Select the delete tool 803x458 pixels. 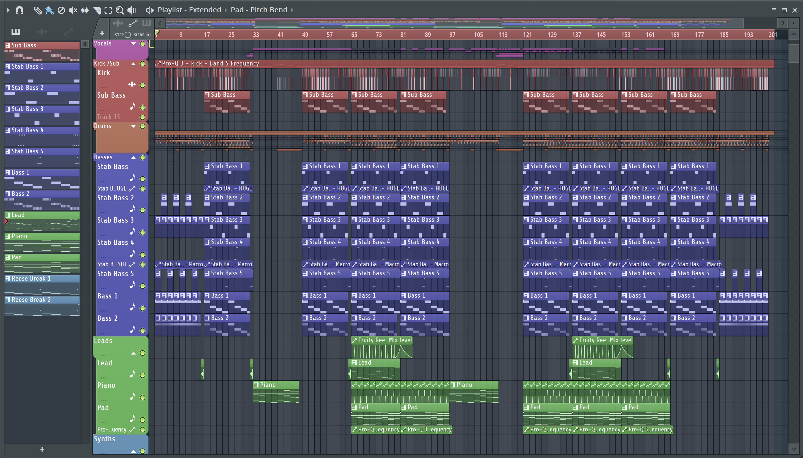(61, 10)
